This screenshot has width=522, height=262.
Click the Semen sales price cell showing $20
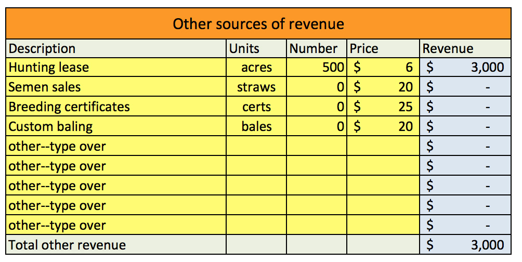[383, 87]
